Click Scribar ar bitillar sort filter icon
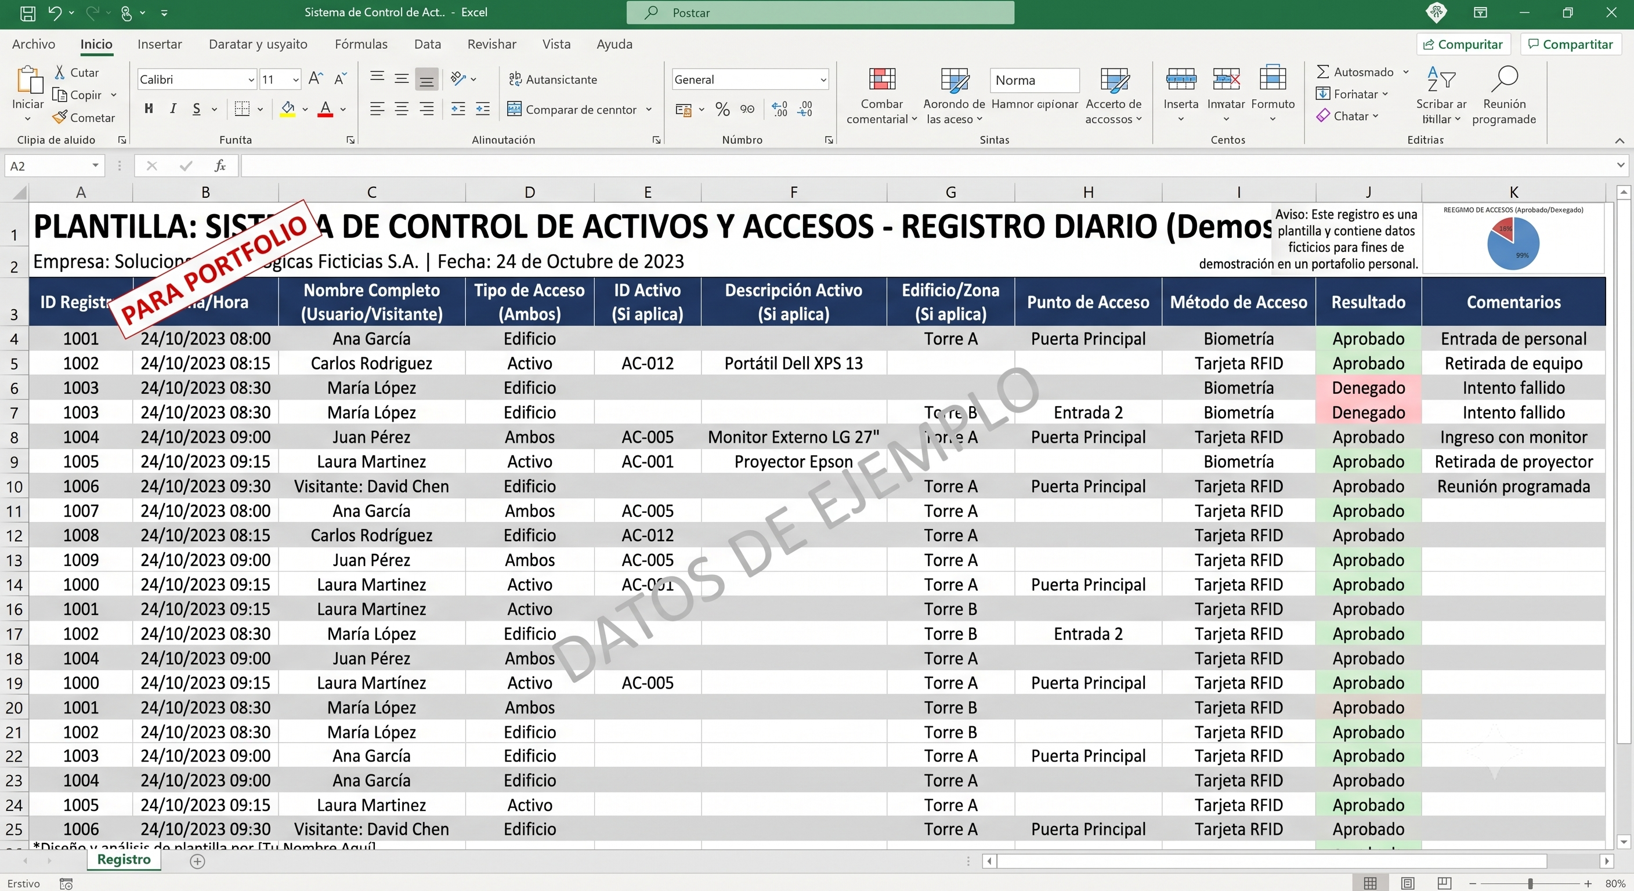This screenshot has height=891, width=1634. [1441, 79]
